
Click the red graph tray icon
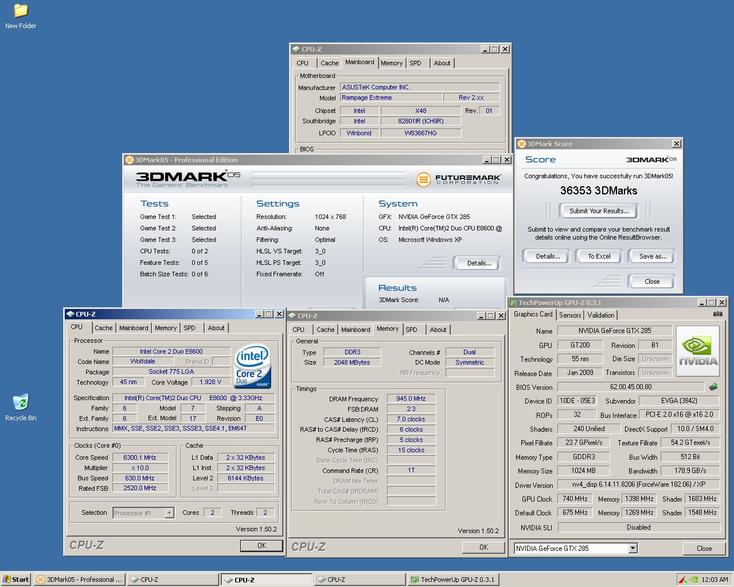coord(682,580)
